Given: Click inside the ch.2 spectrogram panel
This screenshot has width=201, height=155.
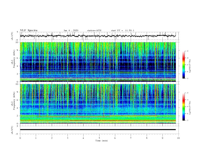Looking at the screenshot, I should click(98, 104).
